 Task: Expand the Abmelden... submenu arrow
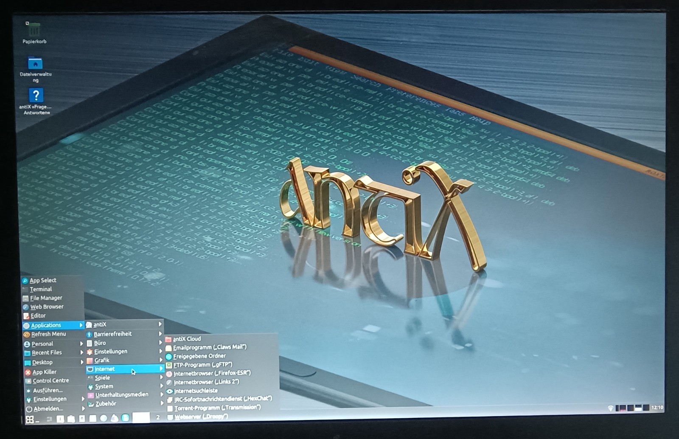pos(83,409)
